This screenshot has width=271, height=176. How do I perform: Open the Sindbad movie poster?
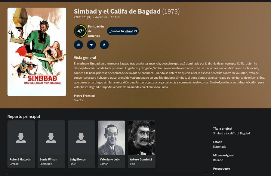(37, 52)
